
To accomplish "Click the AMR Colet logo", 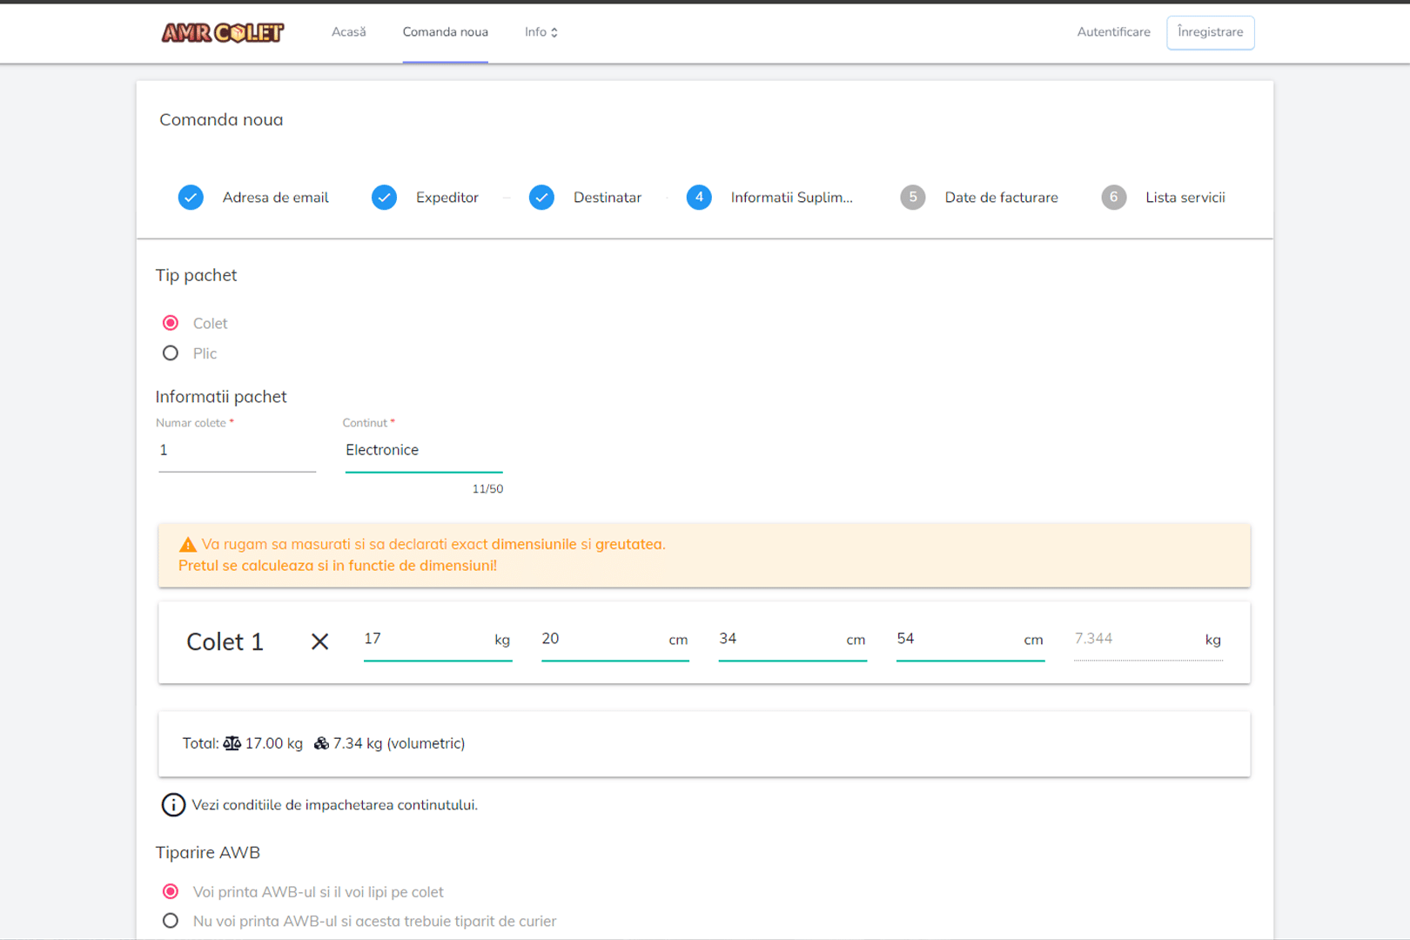I will [223, 32].
